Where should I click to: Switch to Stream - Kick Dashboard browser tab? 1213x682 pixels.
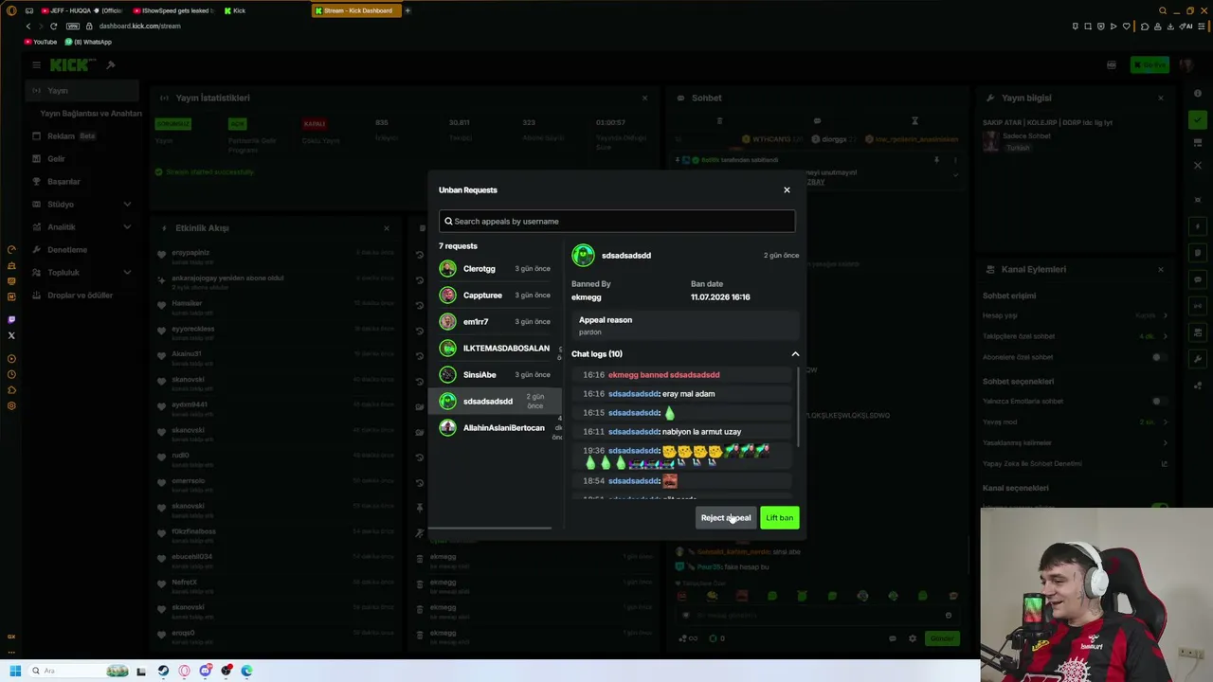(x=356, y=10)
